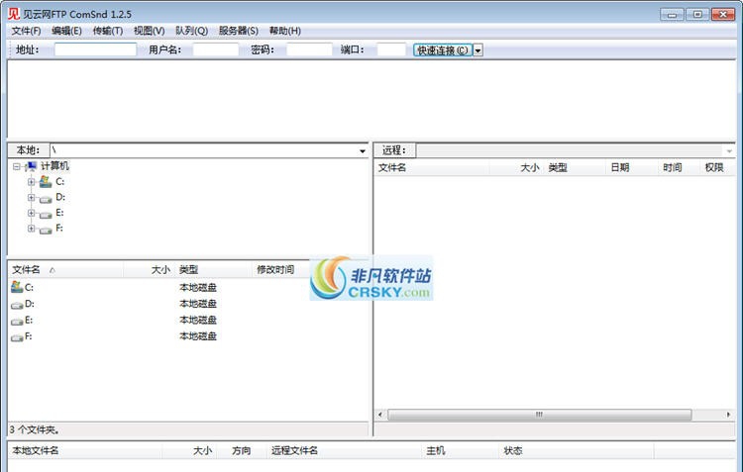Click 本地磁盘 text in F: row
This screenshot has width=743, height=472.
pos(198,336)
